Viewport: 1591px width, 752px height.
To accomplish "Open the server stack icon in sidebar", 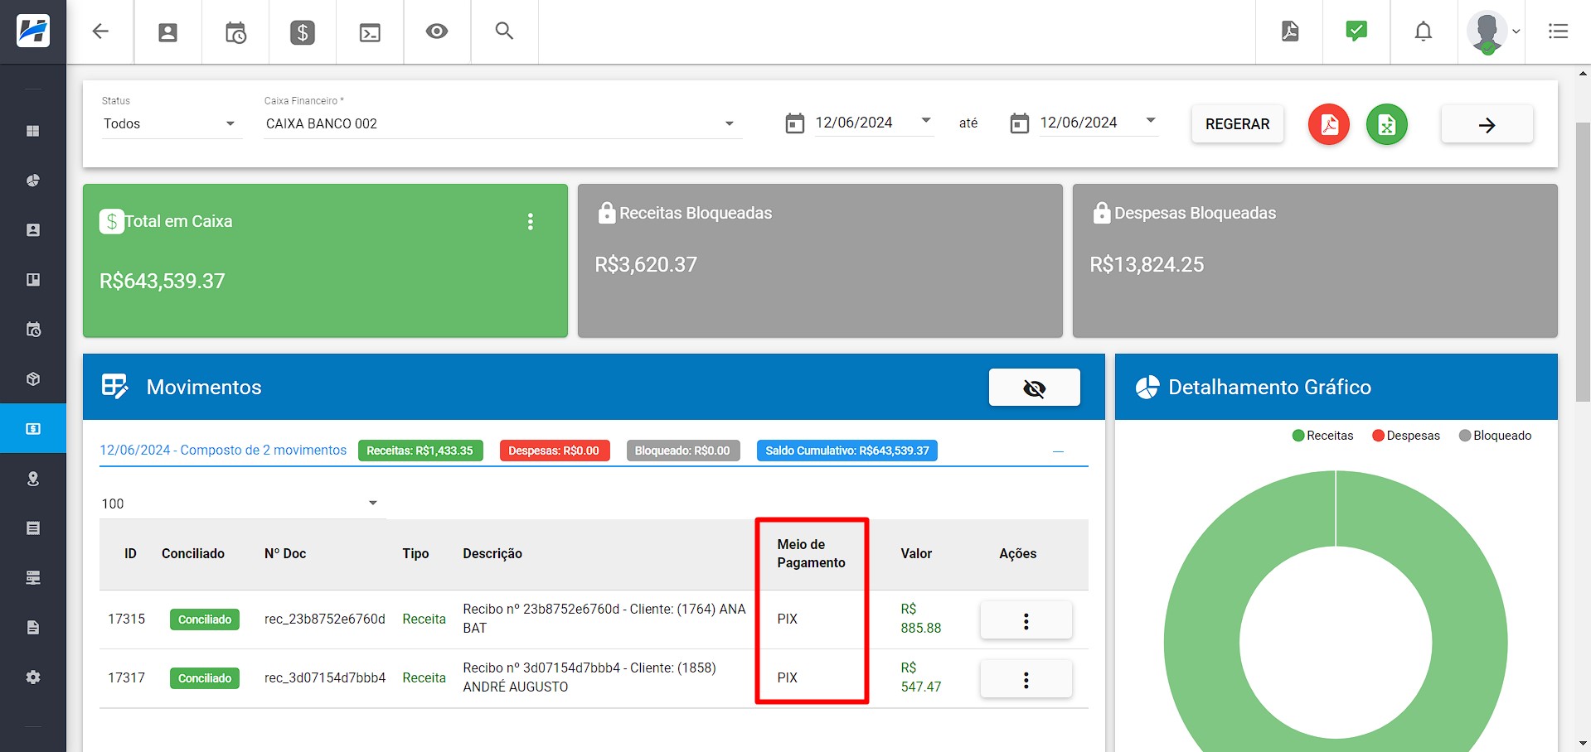I will pyautogui.click(x=33, y=578).
